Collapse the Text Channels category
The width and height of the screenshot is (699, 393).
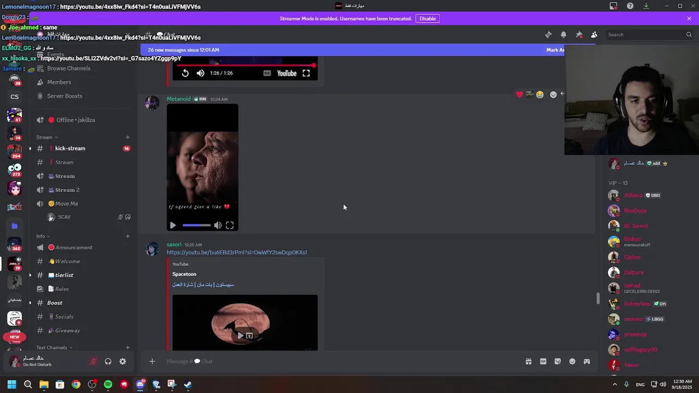click(x=54, y=347)
